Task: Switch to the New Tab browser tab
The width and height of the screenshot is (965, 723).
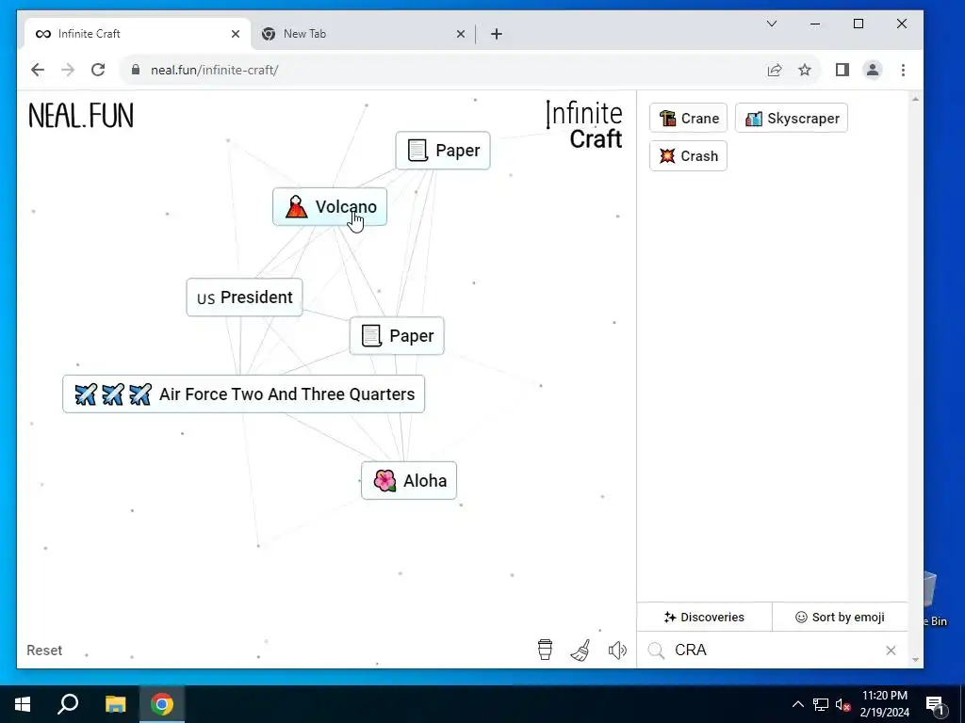Action: [363, 34]
